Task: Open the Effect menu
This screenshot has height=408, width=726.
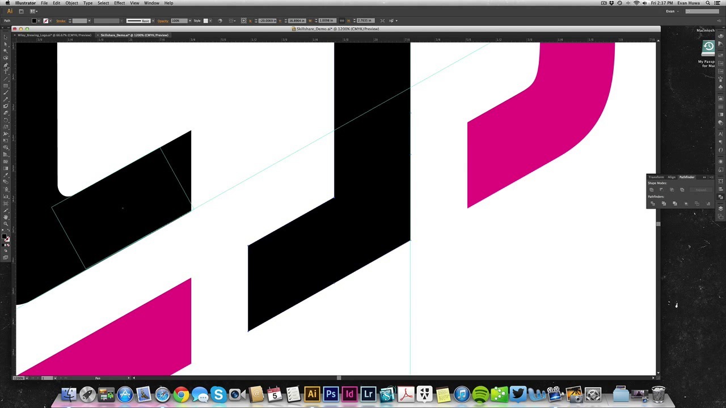Action: click(x=119, y=3)
